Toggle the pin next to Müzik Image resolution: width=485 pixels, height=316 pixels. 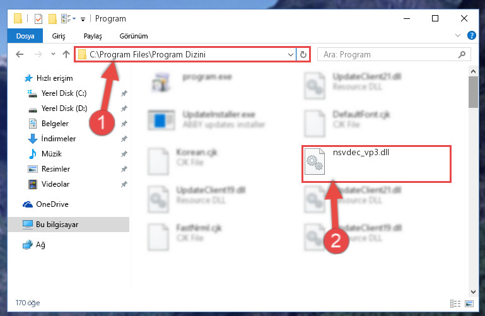tap(124, 154)
